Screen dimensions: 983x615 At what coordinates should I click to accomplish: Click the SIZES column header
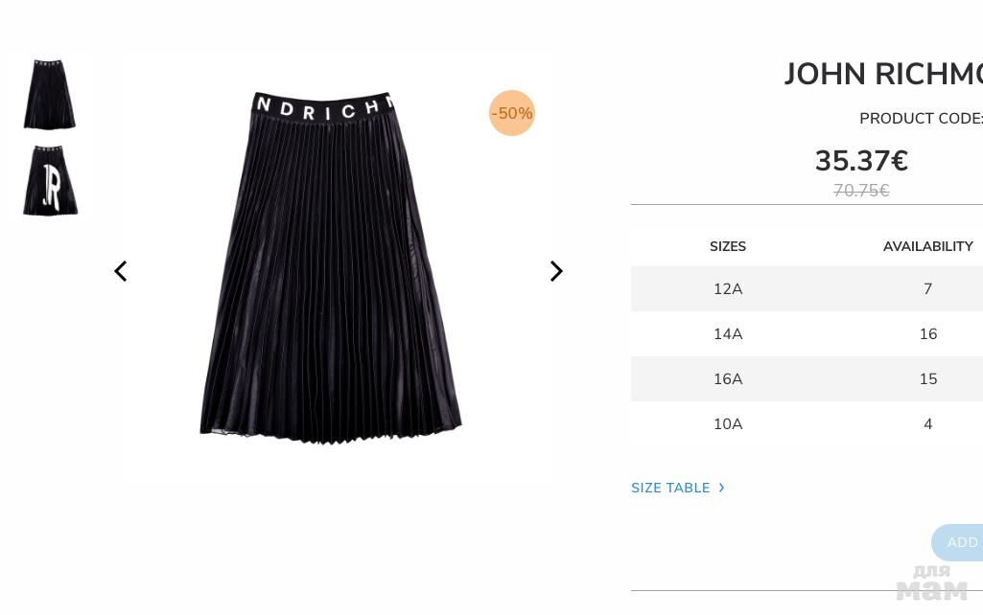[728, 247]
